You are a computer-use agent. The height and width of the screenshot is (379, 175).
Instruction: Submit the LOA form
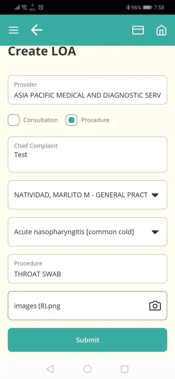[x=87, y=340]
